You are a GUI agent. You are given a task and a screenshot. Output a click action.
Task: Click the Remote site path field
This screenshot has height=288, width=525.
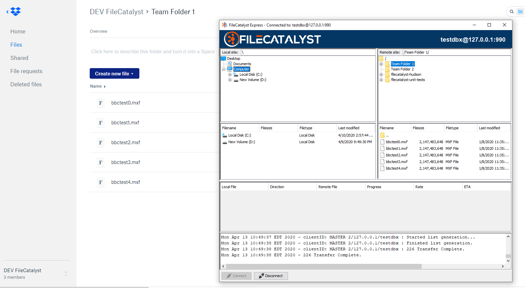(x=456, y=52)
